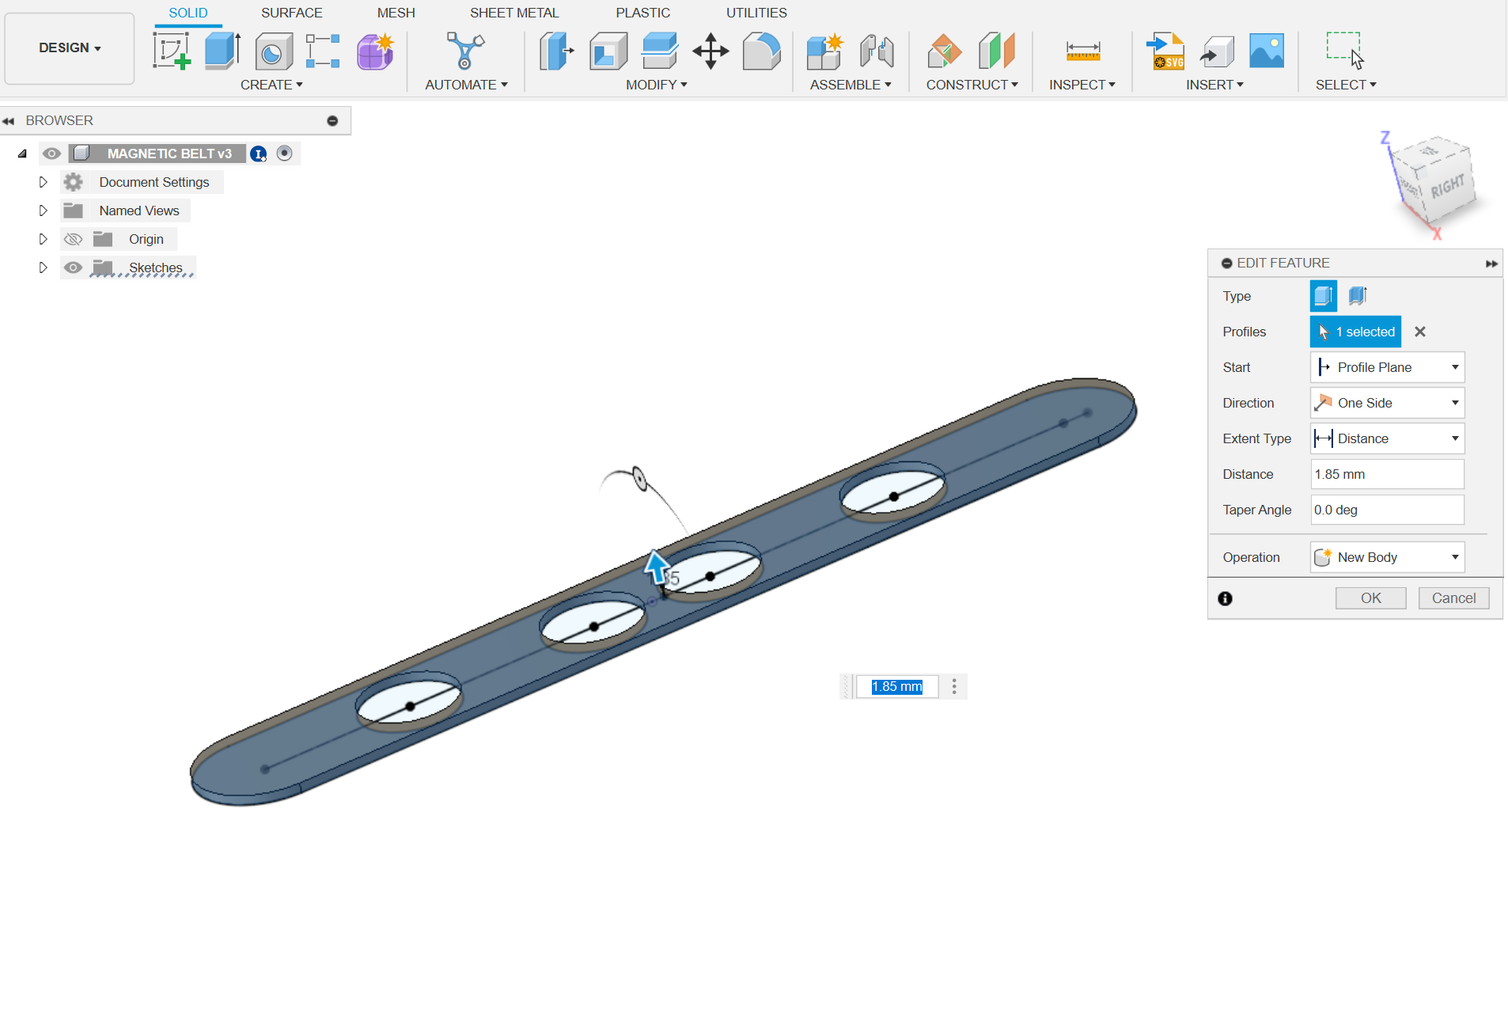Viewport: 1508px width, 1028px height.
Task: Select the Create Sketch tool
Action: (x=171, y=50)
